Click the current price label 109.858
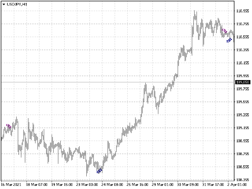Viewport: 252px width, 189px height. (x=243, y=82)
